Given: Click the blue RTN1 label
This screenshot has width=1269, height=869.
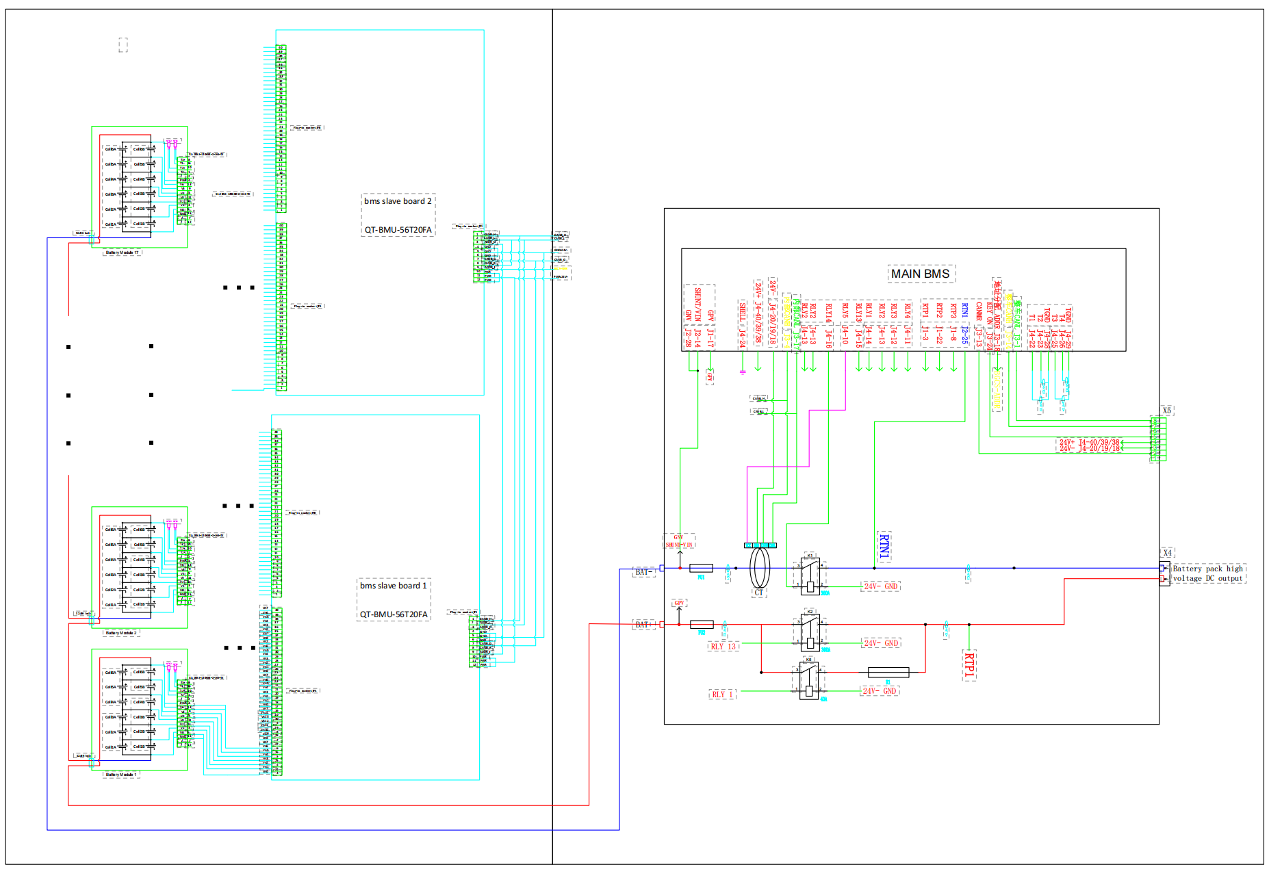Looking at the screenshot, I should [x=884, y=547].
